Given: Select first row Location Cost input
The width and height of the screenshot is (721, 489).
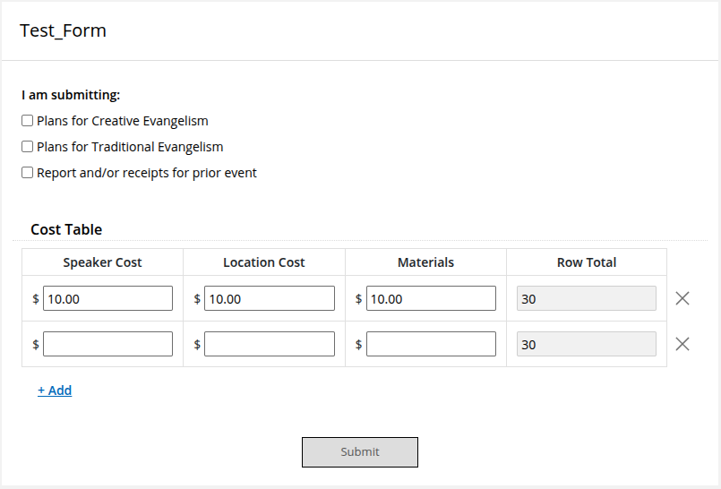Looking at the screenshot, I should [269, 299].
